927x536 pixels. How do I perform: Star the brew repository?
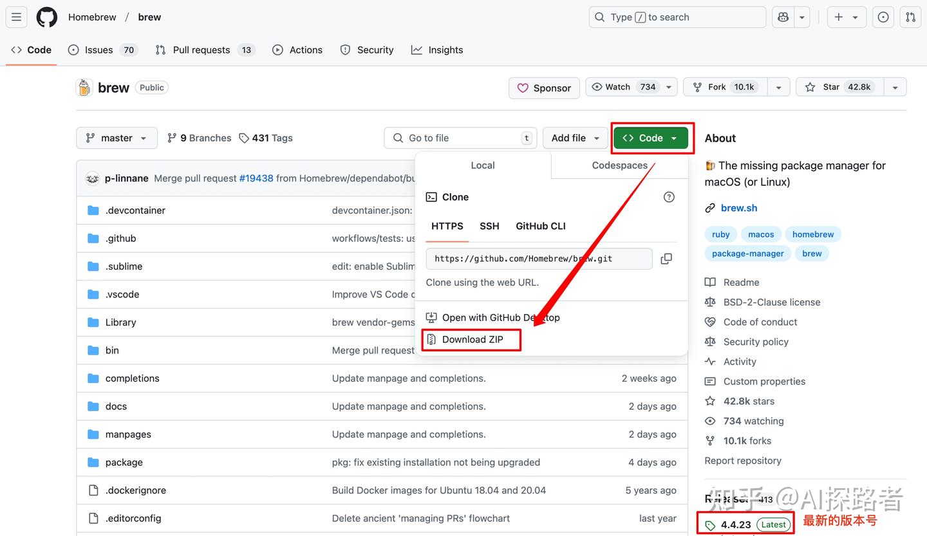pyautogui.click(x=839, y=87)
